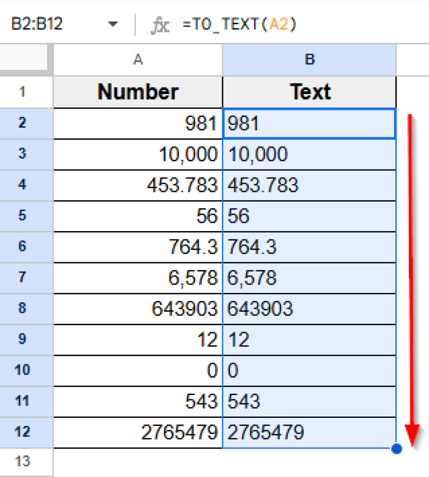Click cell A2 containing 981

(x=138, y=123)
